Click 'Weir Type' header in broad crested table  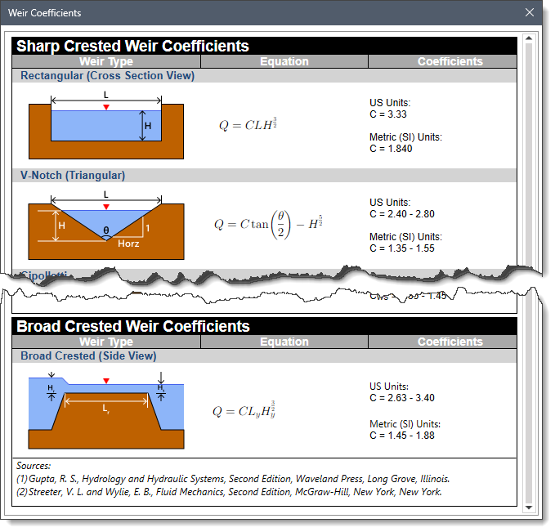pyautogui.click(x=106, y=342)
